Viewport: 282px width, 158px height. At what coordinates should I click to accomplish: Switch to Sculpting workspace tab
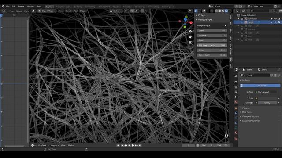tap(78, 7)
